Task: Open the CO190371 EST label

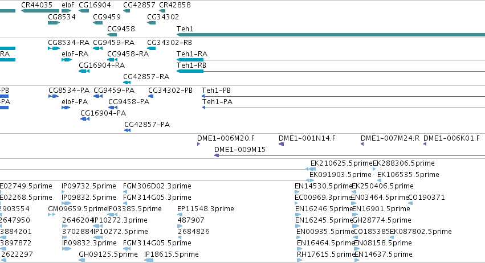Action: click(x=427, y=197)
